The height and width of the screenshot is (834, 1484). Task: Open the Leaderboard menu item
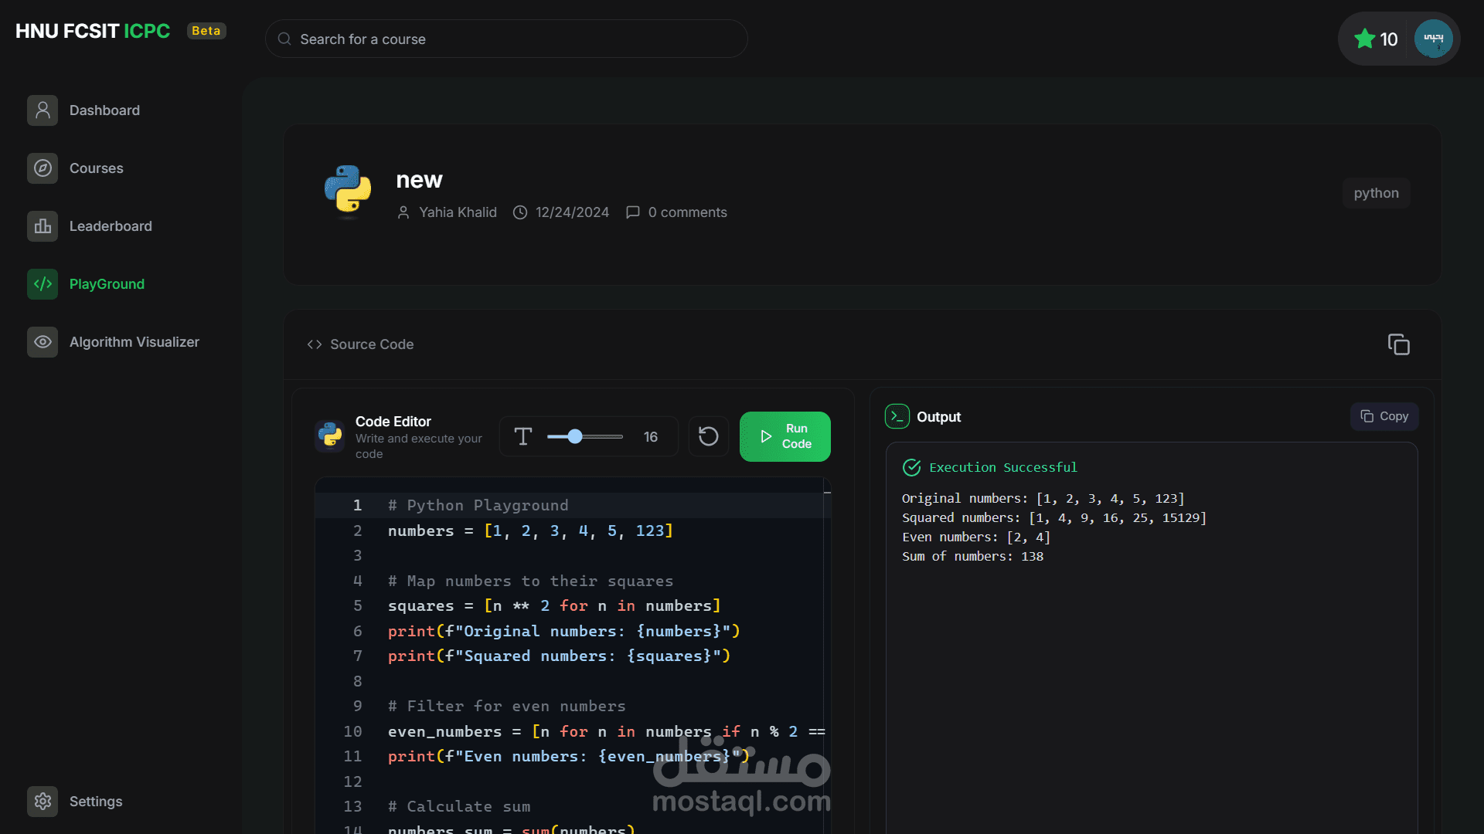pyautogui.click(x=111, y=226)
